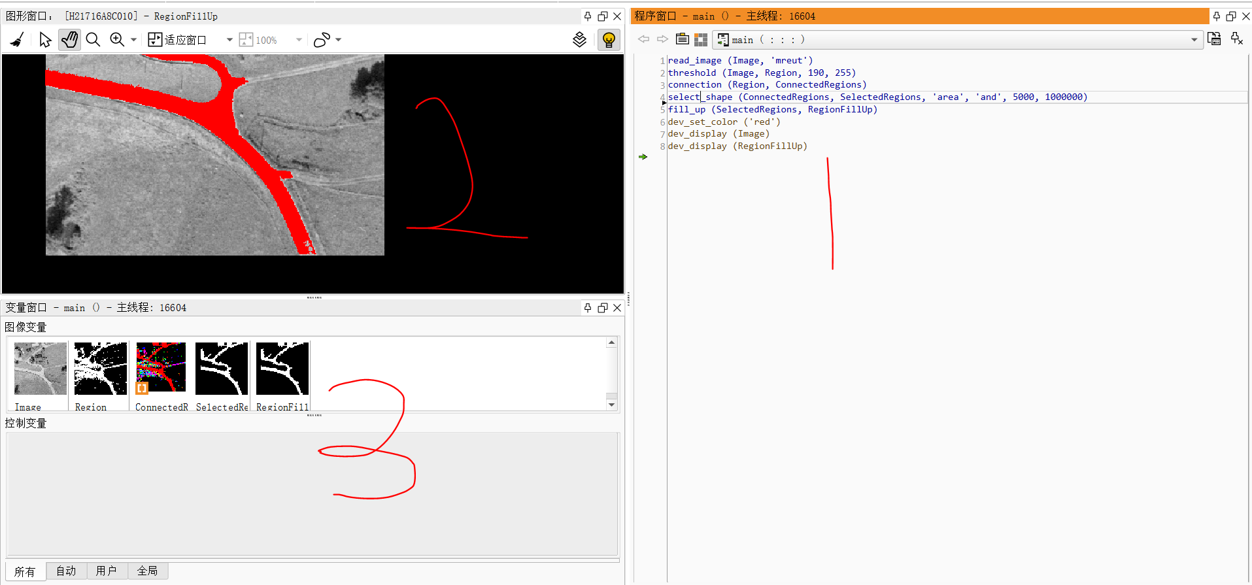
Task: Clear the graphics window with the broom icon
Action: 18,40
